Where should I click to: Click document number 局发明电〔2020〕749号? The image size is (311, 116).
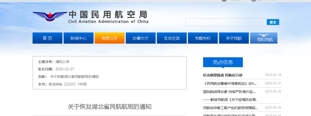point(67,84)
